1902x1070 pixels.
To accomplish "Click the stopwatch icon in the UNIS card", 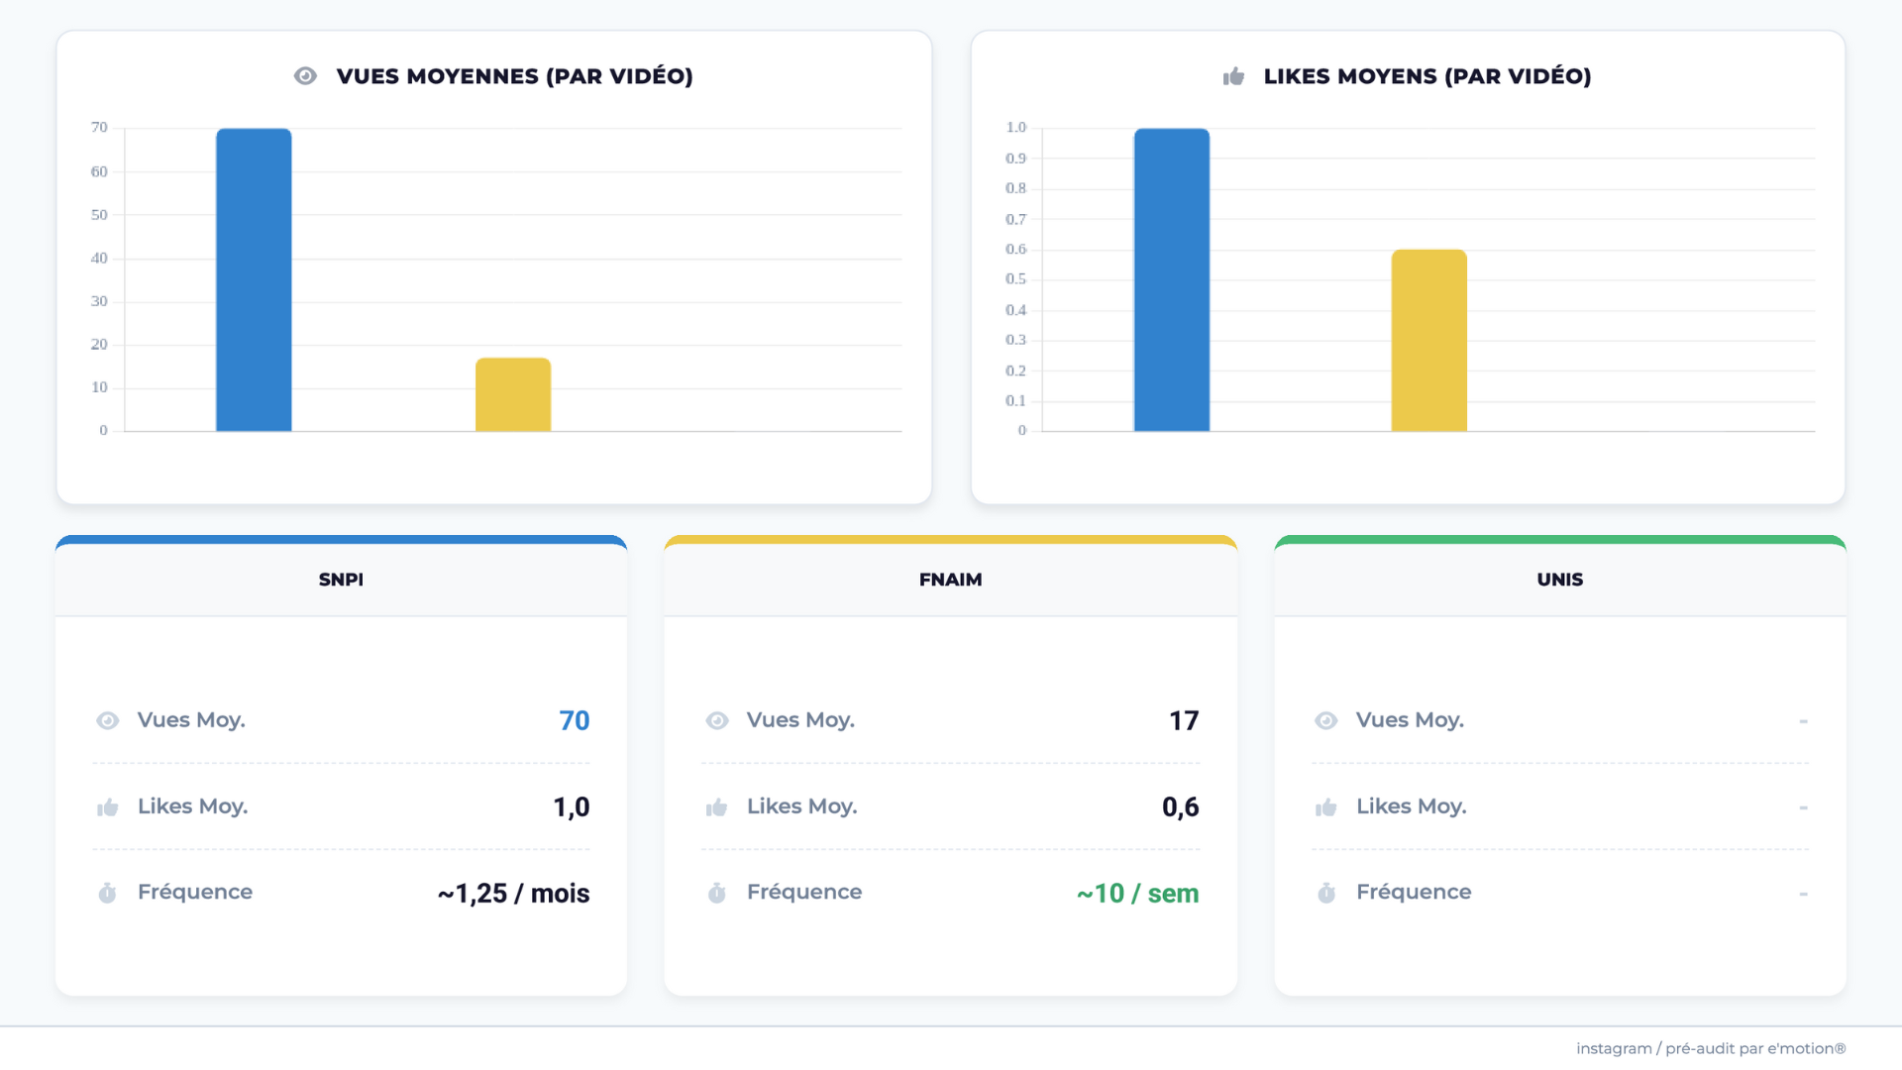I will [x=1326, y=894].
